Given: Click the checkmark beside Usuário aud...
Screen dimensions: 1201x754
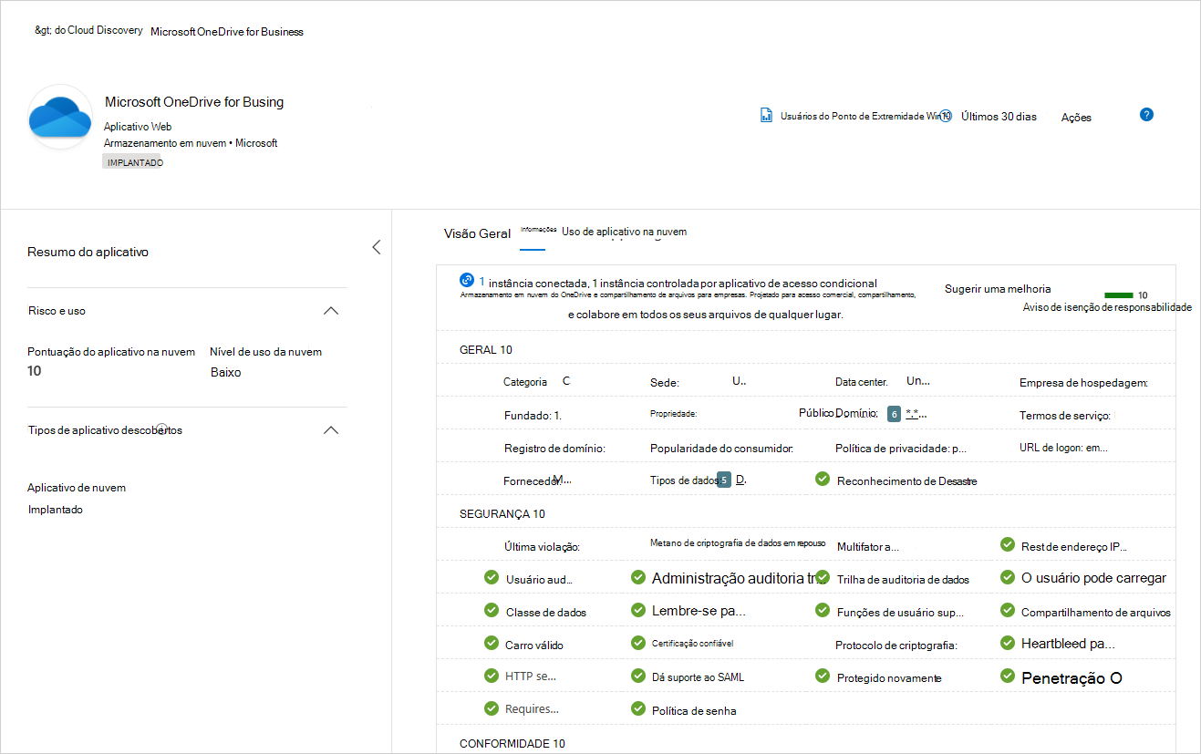Looking at the screenshot, I should pos(492,577).
